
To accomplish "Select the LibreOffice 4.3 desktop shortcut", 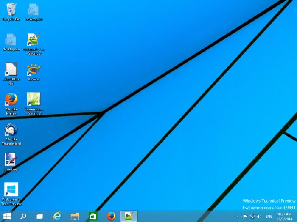I will coord(11,69).
